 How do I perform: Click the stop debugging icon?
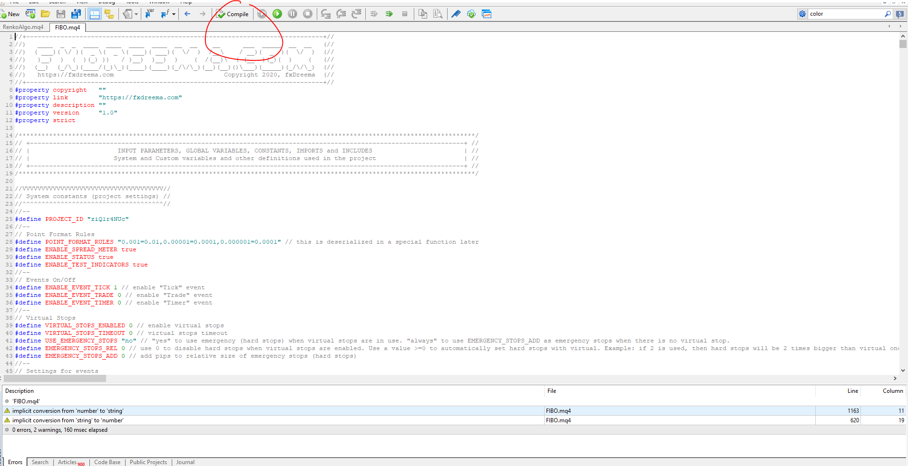(308, 14)
